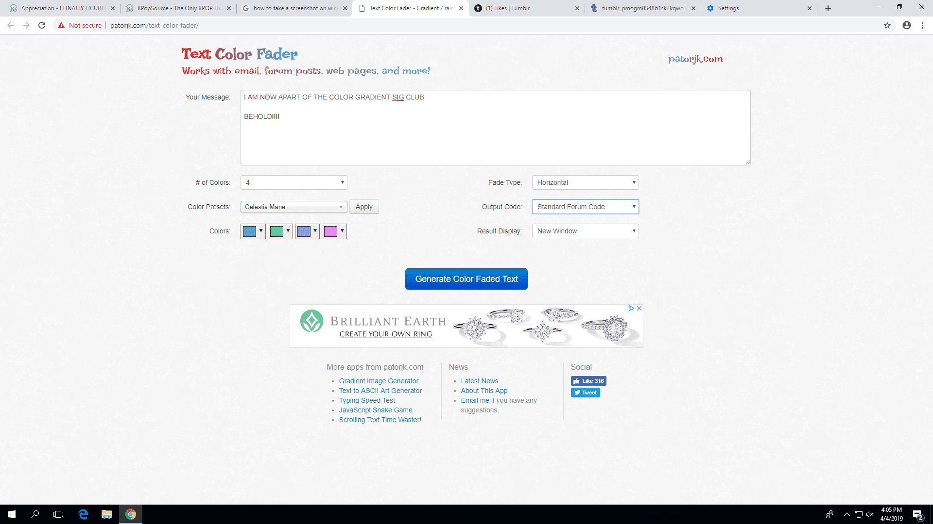Image resolution: width=933 pixels, height=524 pixels.
Task: Open the Typing Speed Test link
Action: tap(367, 400)
